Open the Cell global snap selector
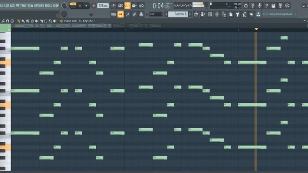The image size is (308, 173). coord(156,14)
